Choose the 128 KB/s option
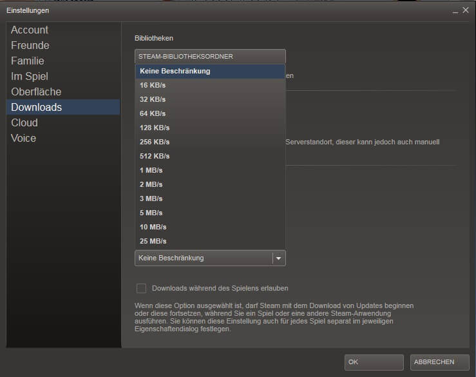Viewport: 476px width, 377px height. pyautogui.click(x=210, y=128)
